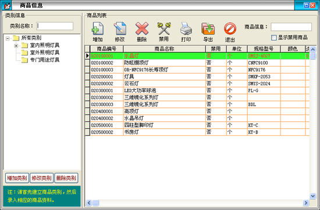The height and width of the screenshot is (210, 320).
Task: Sort by 商品名称 column header
Action: (164, 49)
